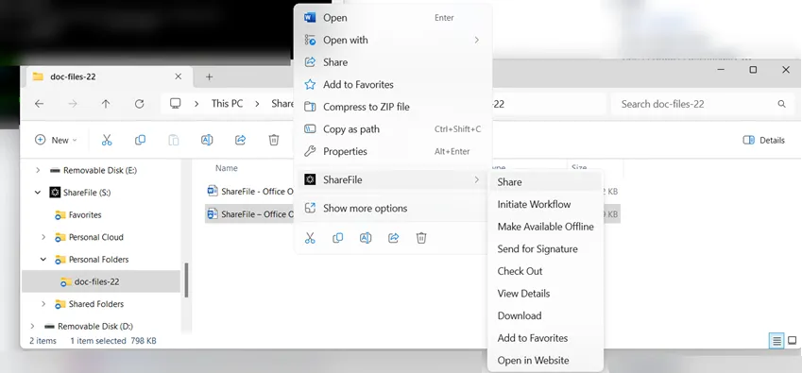Click the Share icon in context menu bottom row
The width and height of the screenshot is (802, 373).
pyautogui.click(x=393, y=238)
